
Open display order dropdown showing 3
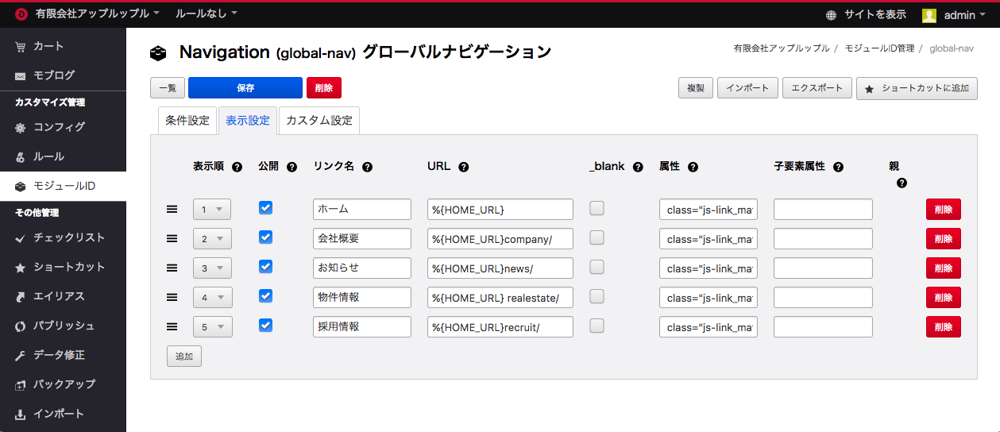[212, 268]
